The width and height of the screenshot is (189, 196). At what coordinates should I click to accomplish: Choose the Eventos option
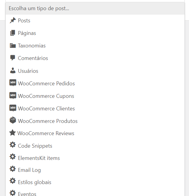(95, 192)
